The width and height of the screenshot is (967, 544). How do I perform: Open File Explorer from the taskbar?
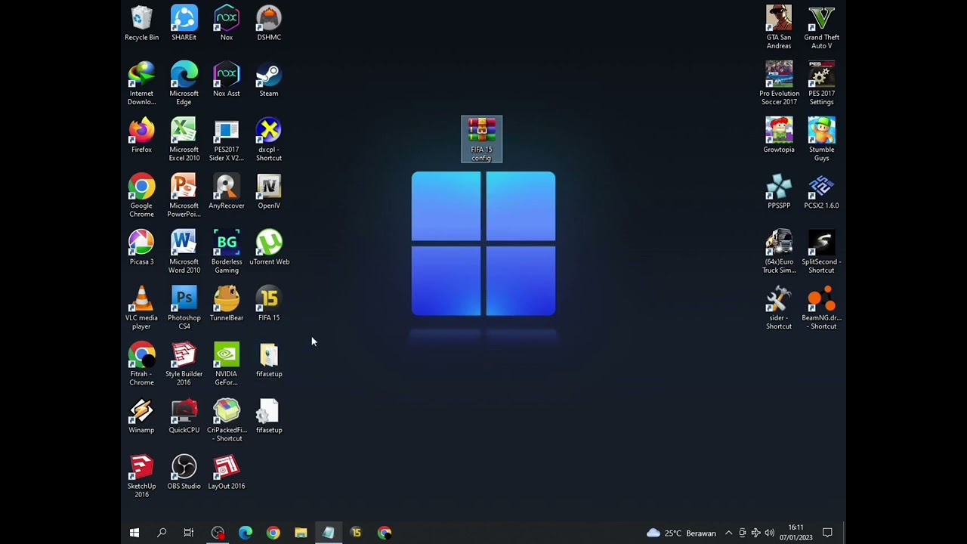coord(301,533)
